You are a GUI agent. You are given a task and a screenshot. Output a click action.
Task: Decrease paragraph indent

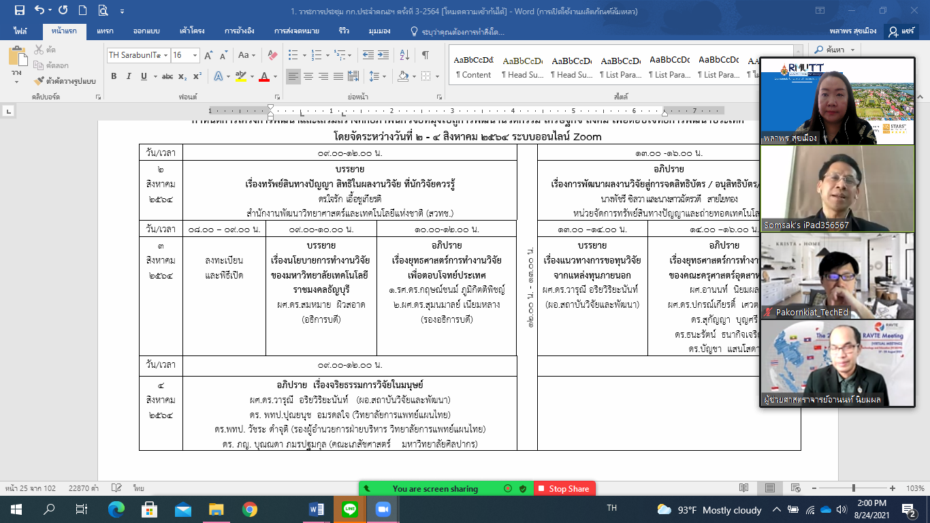tap(368, 55)
